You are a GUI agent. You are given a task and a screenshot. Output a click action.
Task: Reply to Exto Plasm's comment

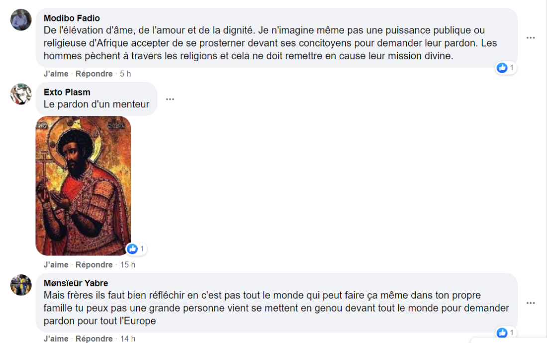[94, 265]
